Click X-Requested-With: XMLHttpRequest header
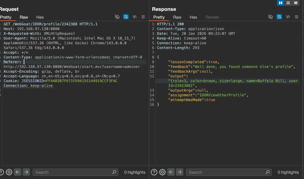Screen dimensions: 304x179 [x=39, y=33]
